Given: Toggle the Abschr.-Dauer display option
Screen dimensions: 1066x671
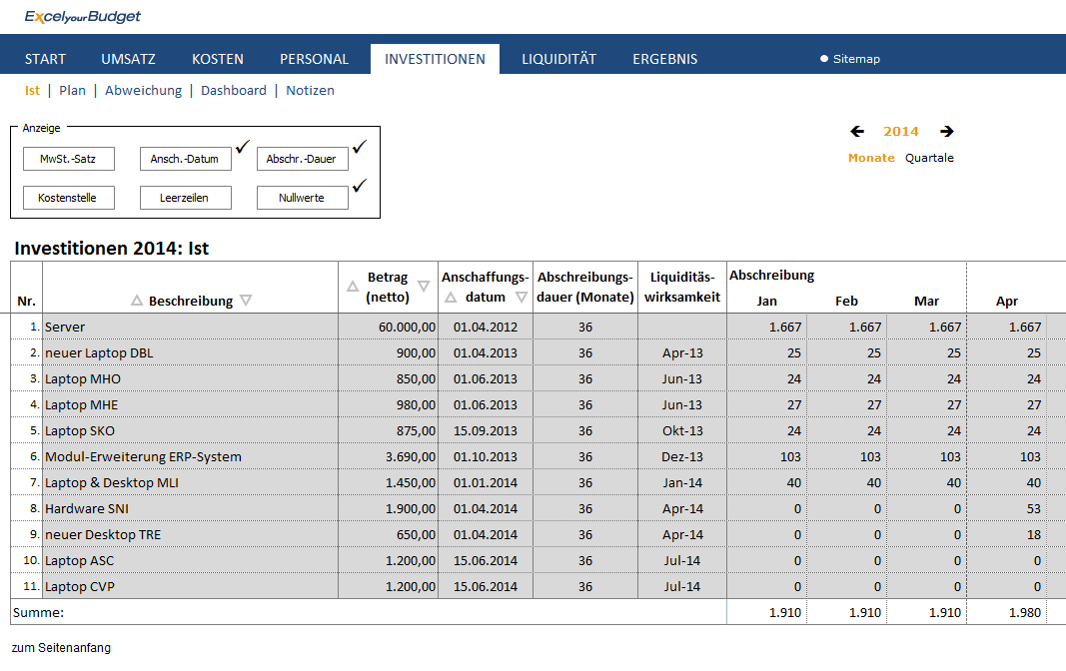Looking at the screenshot, I should click(302, 159).
